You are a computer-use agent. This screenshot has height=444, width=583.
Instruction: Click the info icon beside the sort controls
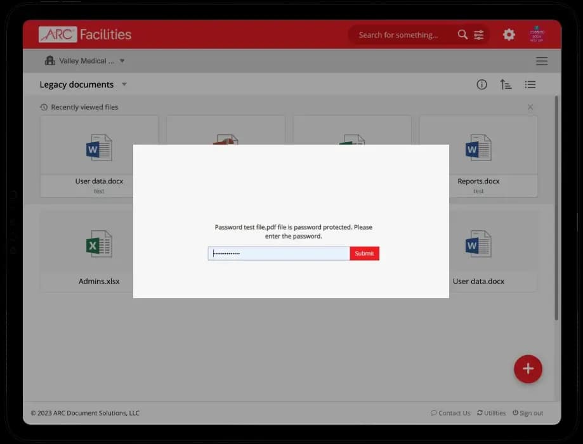click(x=481, y=84)
